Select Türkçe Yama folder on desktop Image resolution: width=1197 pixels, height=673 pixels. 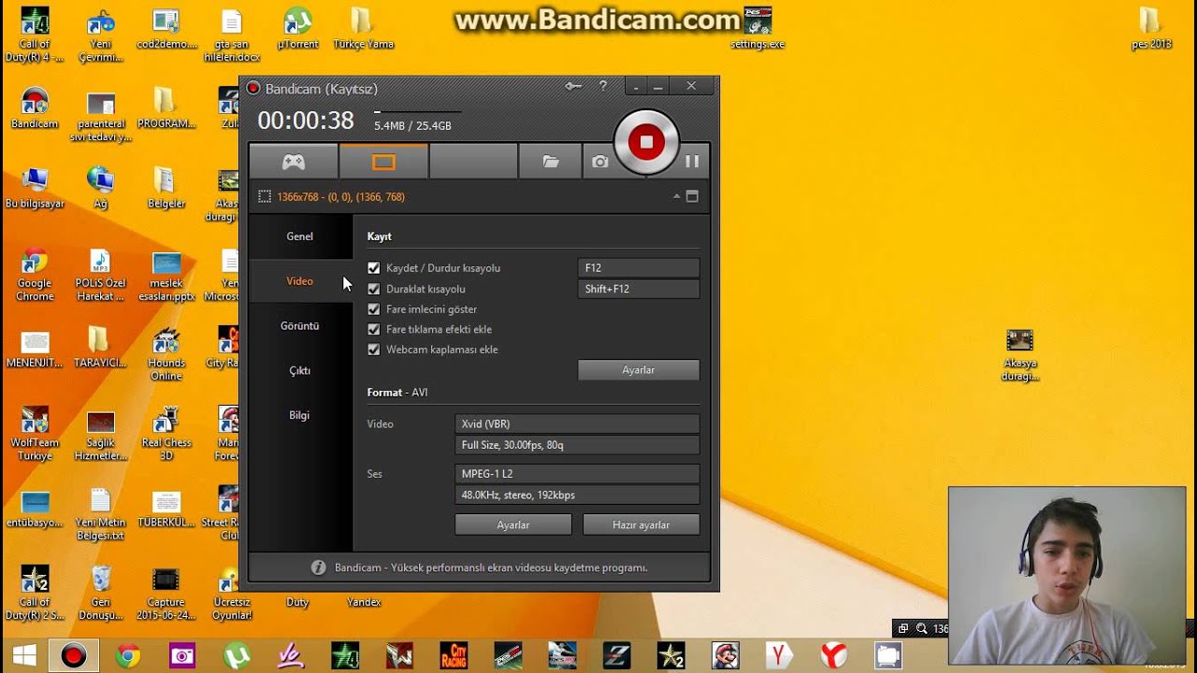coord(363,29)
